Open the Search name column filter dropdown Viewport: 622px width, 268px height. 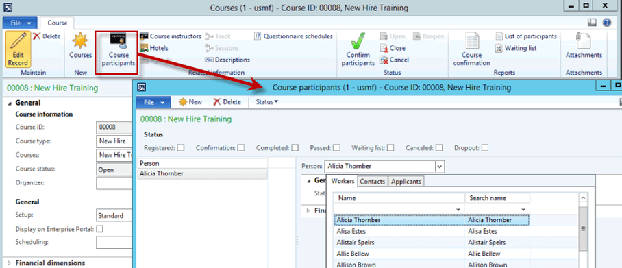coord(523,209)
